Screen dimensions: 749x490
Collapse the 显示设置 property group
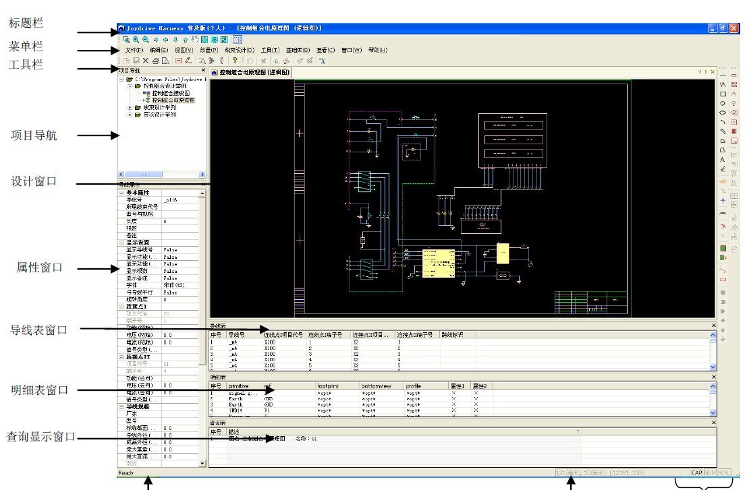pyautogui.click(x=121, y=242)
